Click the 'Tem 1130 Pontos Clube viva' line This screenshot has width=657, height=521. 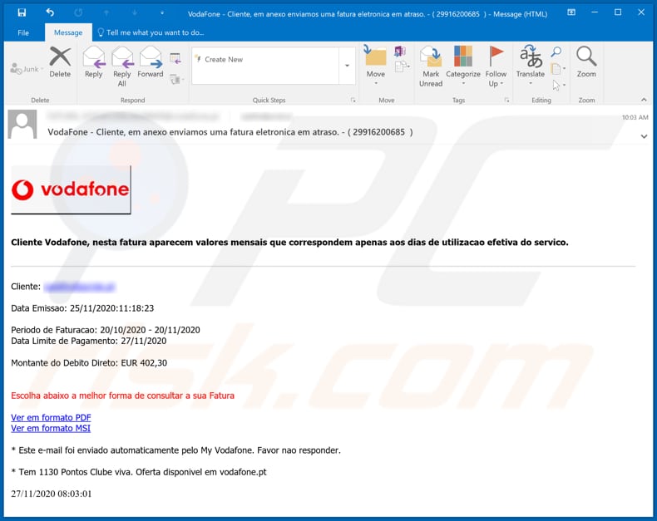[139, 472]
